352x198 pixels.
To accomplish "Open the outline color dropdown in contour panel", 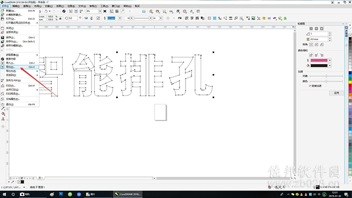I will [330, 60].
